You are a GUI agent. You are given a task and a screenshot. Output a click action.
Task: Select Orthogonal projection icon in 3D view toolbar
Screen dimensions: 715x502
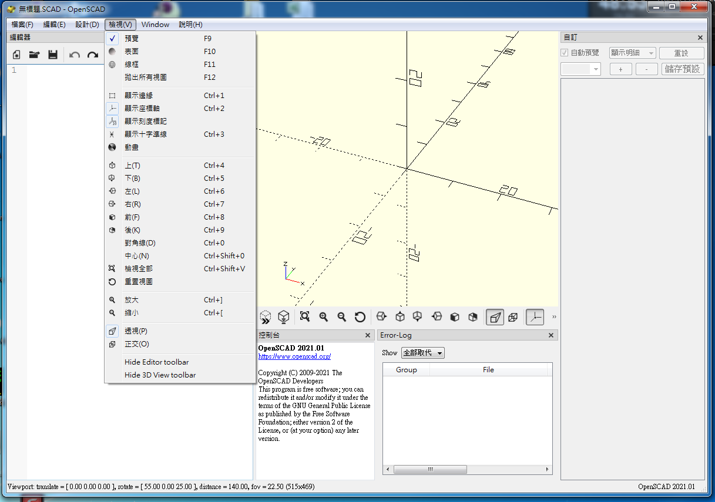(x=513, y=317)
